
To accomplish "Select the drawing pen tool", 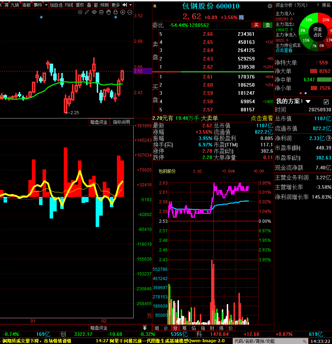I will tap(87, 12).
